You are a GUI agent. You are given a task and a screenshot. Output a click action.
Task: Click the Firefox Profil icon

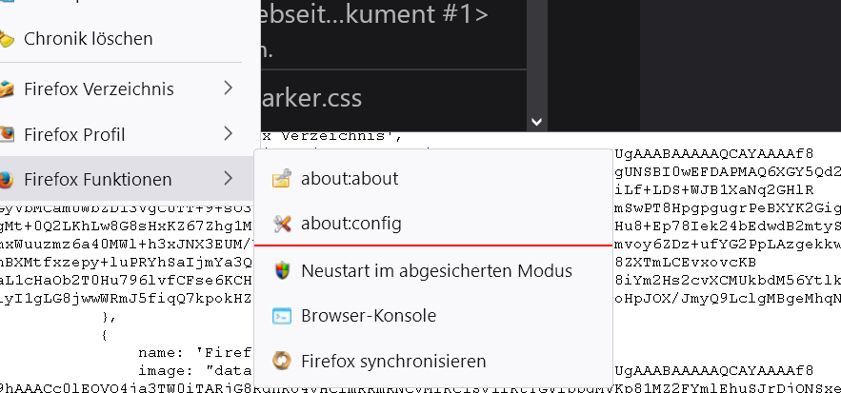coord(6,134)
